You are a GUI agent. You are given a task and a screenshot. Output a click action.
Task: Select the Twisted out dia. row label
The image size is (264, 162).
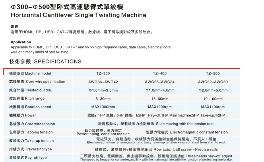coord(30,90)
